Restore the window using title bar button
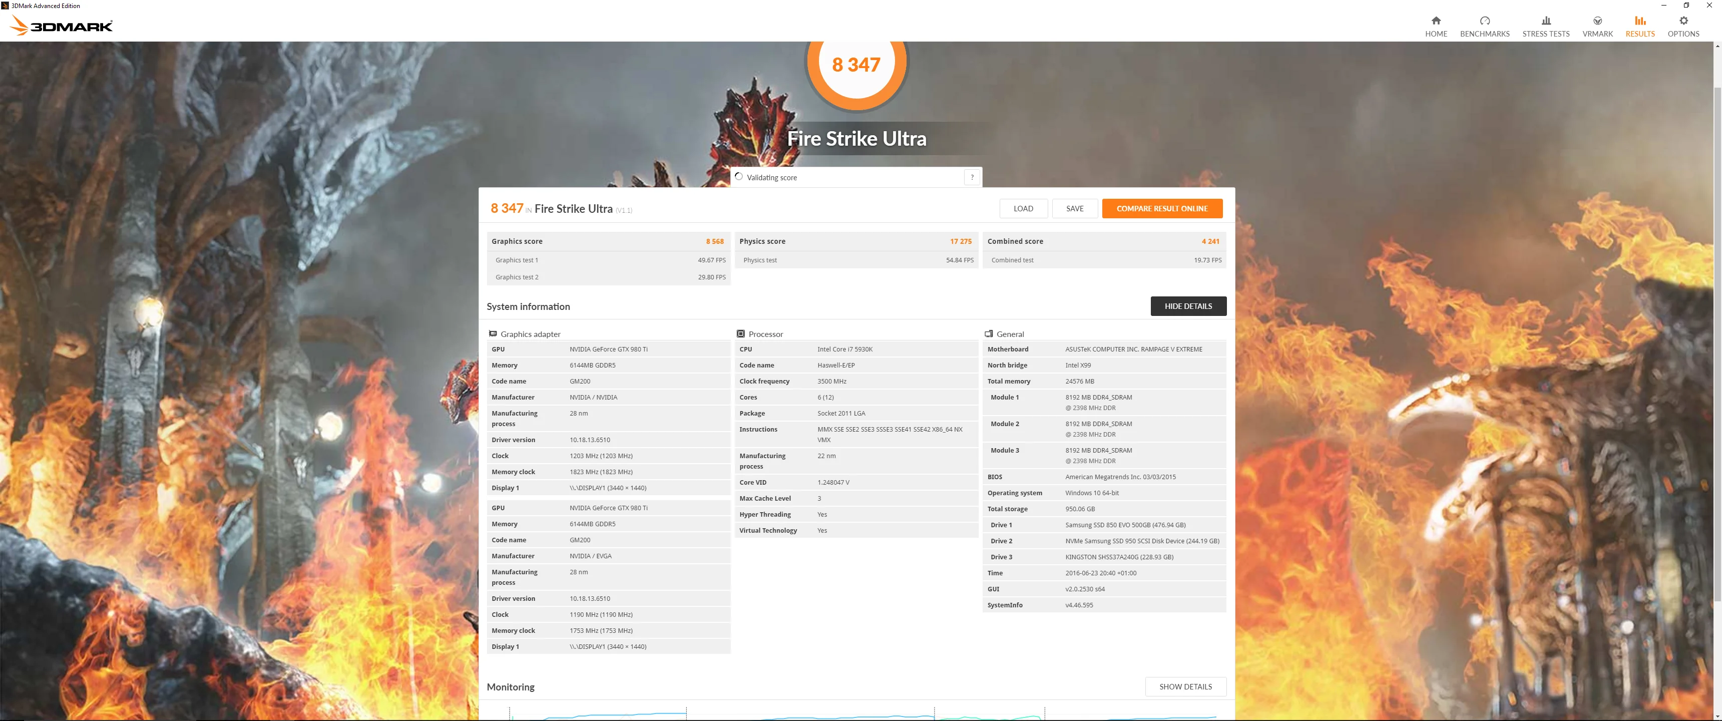1722x721 pixels. 1686,6
